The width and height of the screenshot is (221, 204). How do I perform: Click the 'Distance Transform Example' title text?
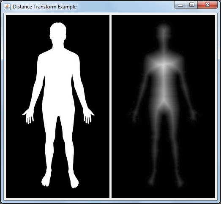coord(44,7)
